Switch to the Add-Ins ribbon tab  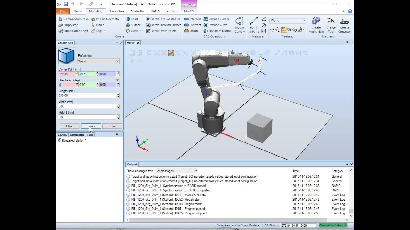[x=172, y=11]
